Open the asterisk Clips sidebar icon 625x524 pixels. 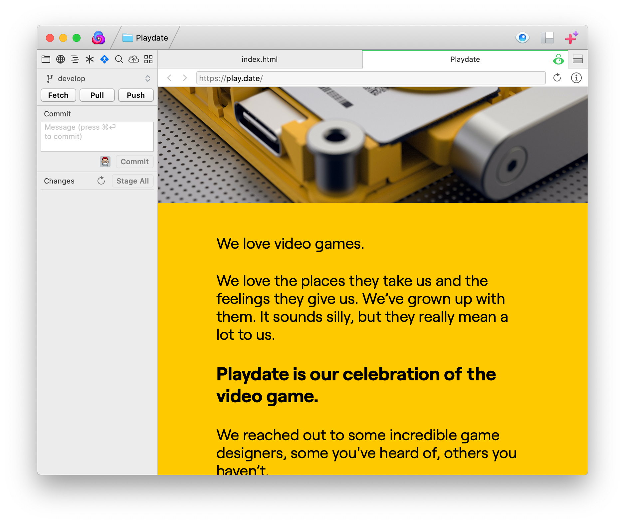90,59
